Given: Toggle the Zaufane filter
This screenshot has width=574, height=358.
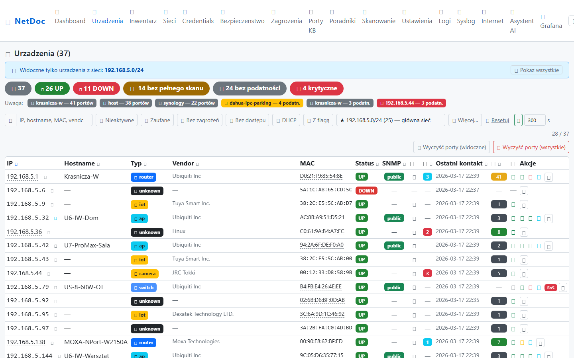Looking at the screenshot, I should (x=157, y=120).
